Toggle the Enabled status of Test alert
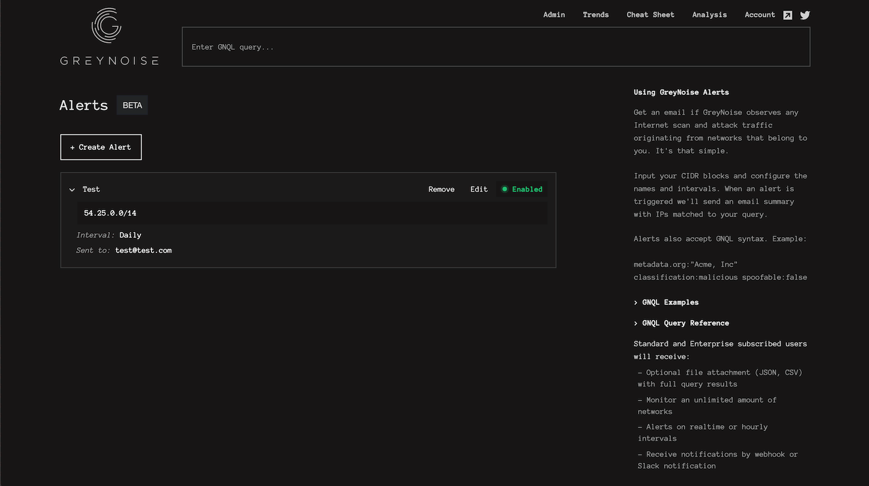 click(522, 189)
